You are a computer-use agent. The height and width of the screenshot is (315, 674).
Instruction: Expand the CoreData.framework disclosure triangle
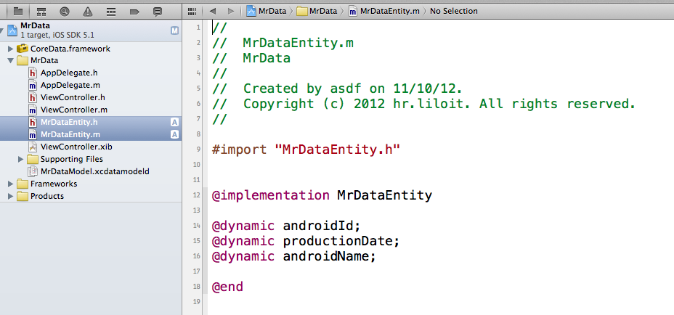click(x=11, y=49)
